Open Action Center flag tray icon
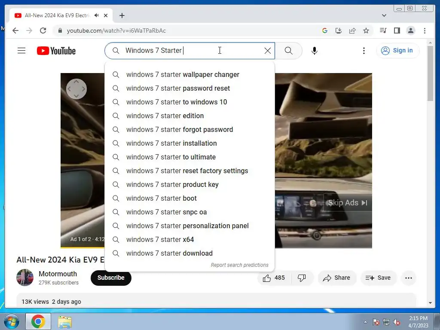The width and height of the screenshot is (440, 330). [376, 322]
